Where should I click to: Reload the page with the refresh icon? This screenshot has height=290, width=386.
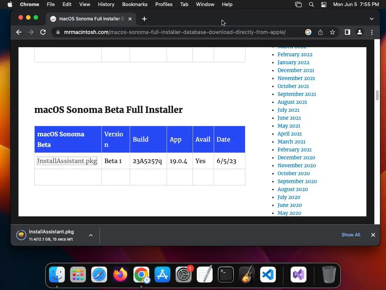click(43, 32)
